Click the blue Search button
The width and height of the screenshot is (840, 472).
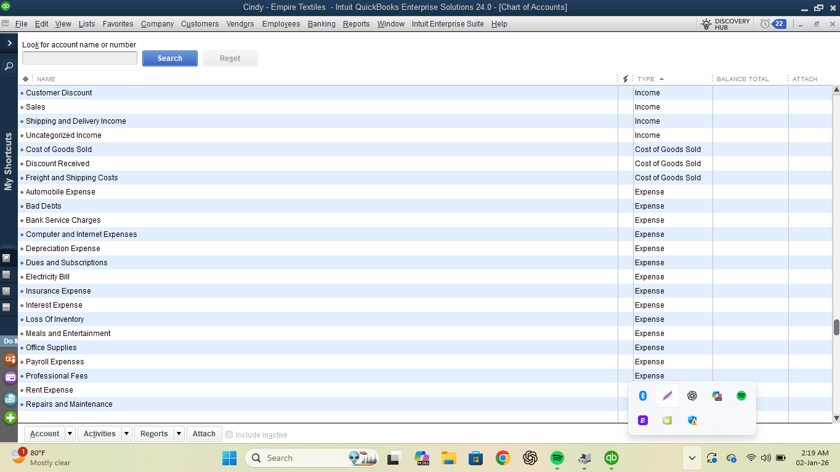(170, 58)
